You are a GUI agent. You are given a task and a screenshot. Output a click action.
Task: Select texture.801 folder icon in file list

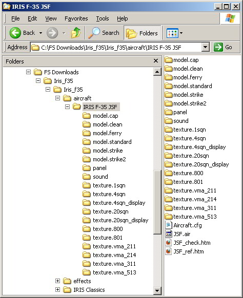tap(168, 182)
